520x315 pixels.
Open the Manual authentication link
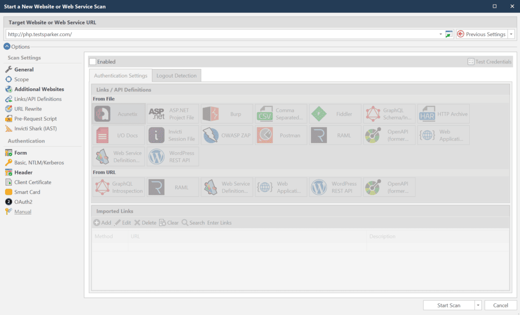click(x=22, y=212)
